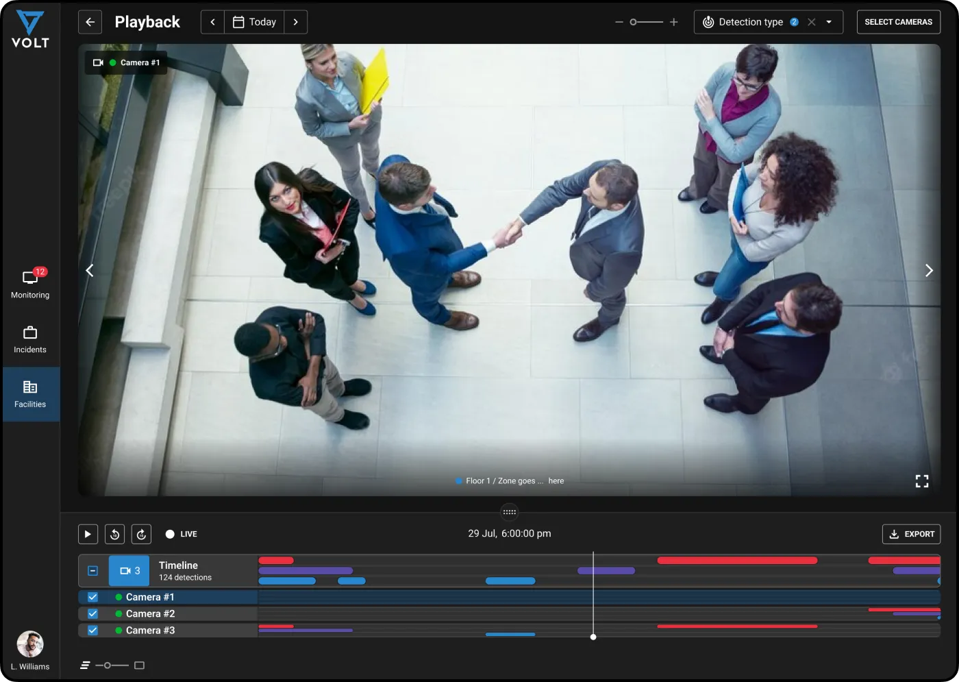Click the SELECT CAMERAS button
The image size is (959, 682).
point(898,22)
